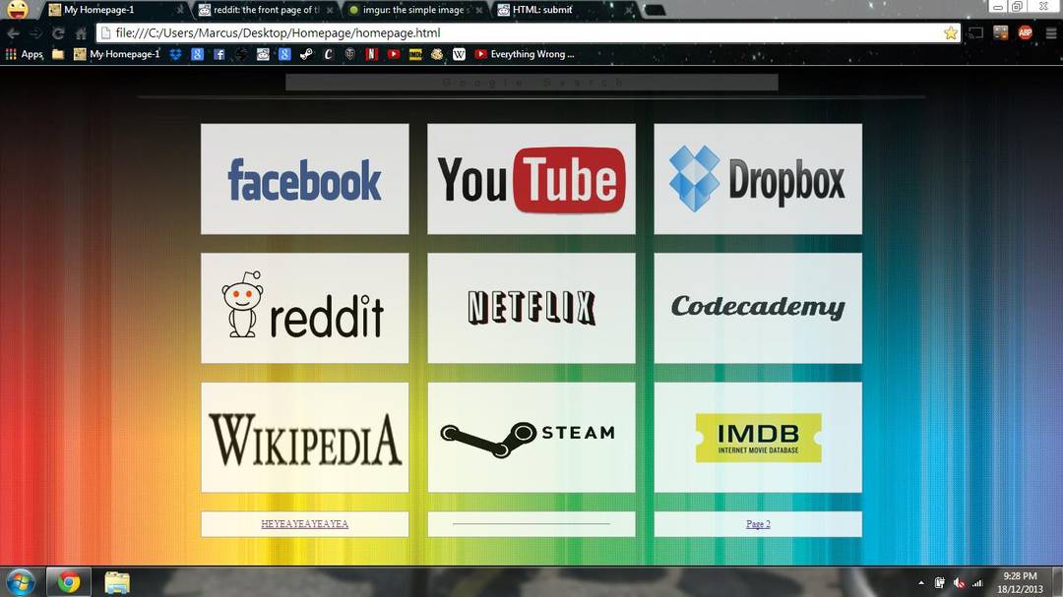This screenshot has width=1063, height=597.
Task: Switch to the My Homepage-1 tab
Action: [115, 10]
